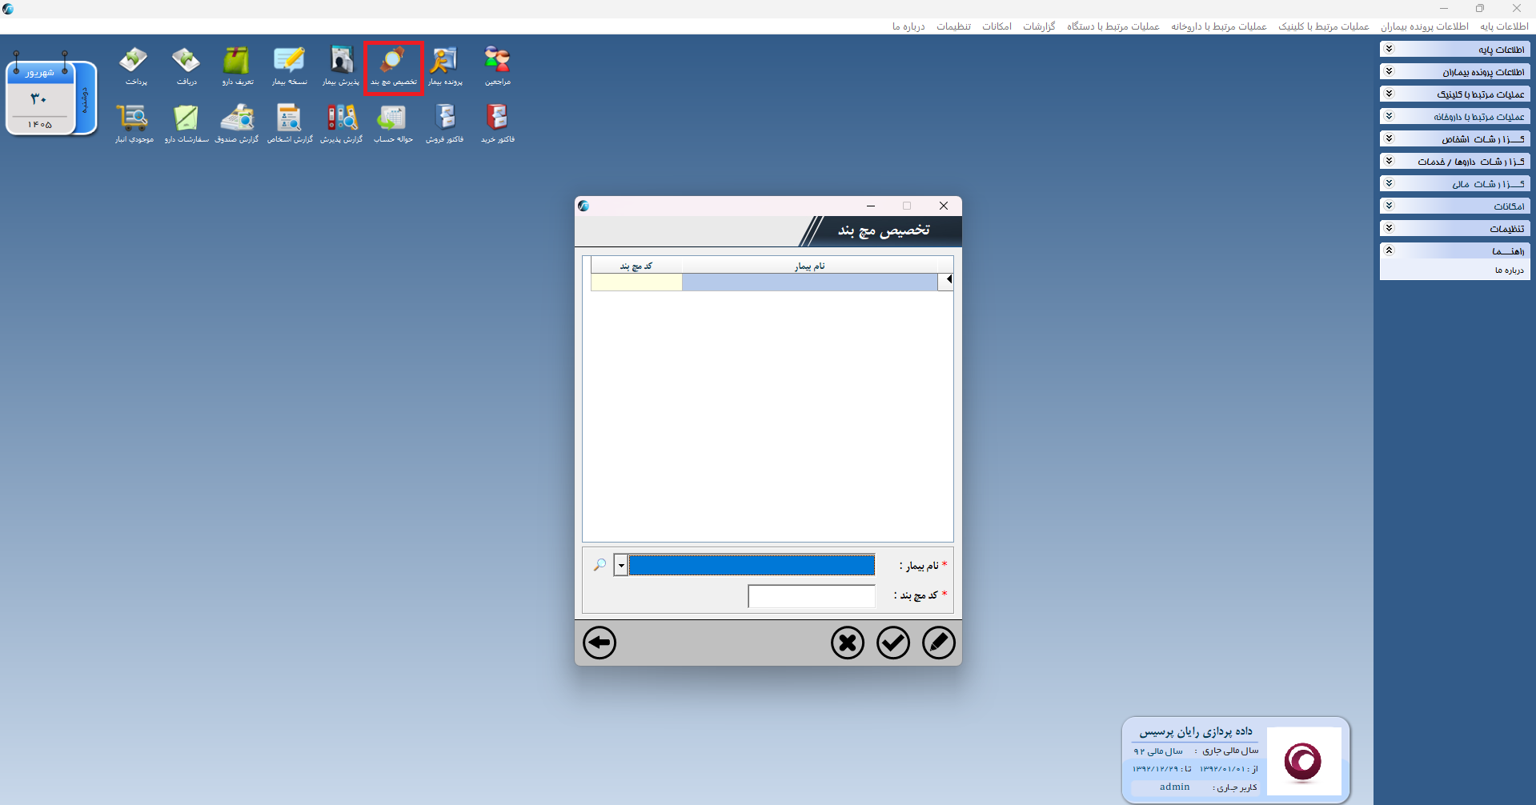Open the گزارش صندوق cash register report icon

(x=237, y=123)
